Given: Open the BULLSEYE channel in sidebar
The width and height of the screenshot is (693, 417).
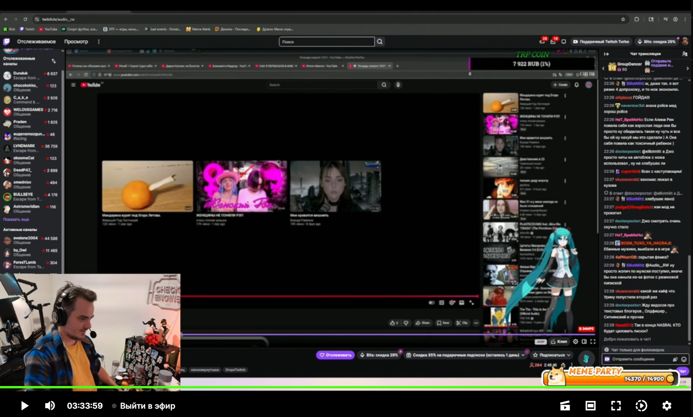Looking at the screenshot, I should coord(31,196).
